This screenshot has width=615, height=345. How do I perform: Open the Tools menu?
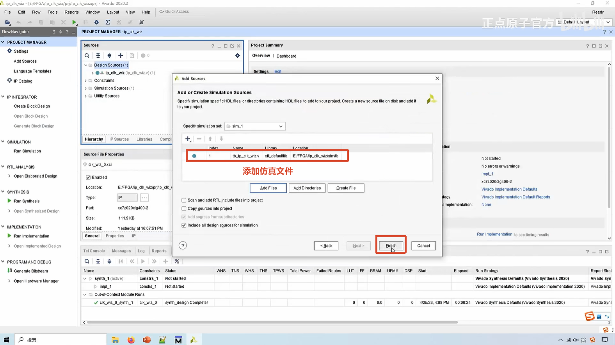(x=52, y=12)
